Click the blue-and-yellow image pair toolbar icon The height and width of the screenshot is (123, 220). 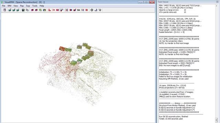44,10
